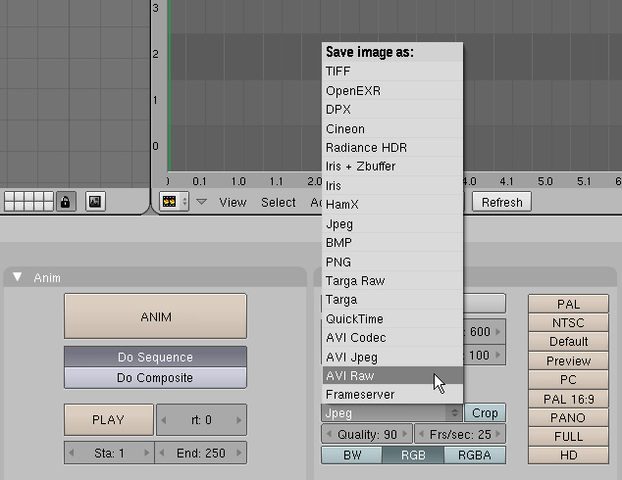This screenshot has width=622, height=480.
Task: Toggle Do Composite option
Action: click(155, 378)
